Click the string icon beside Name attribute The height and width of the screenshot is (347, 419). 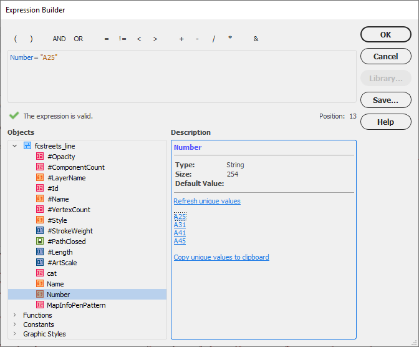tap(40, 283)
